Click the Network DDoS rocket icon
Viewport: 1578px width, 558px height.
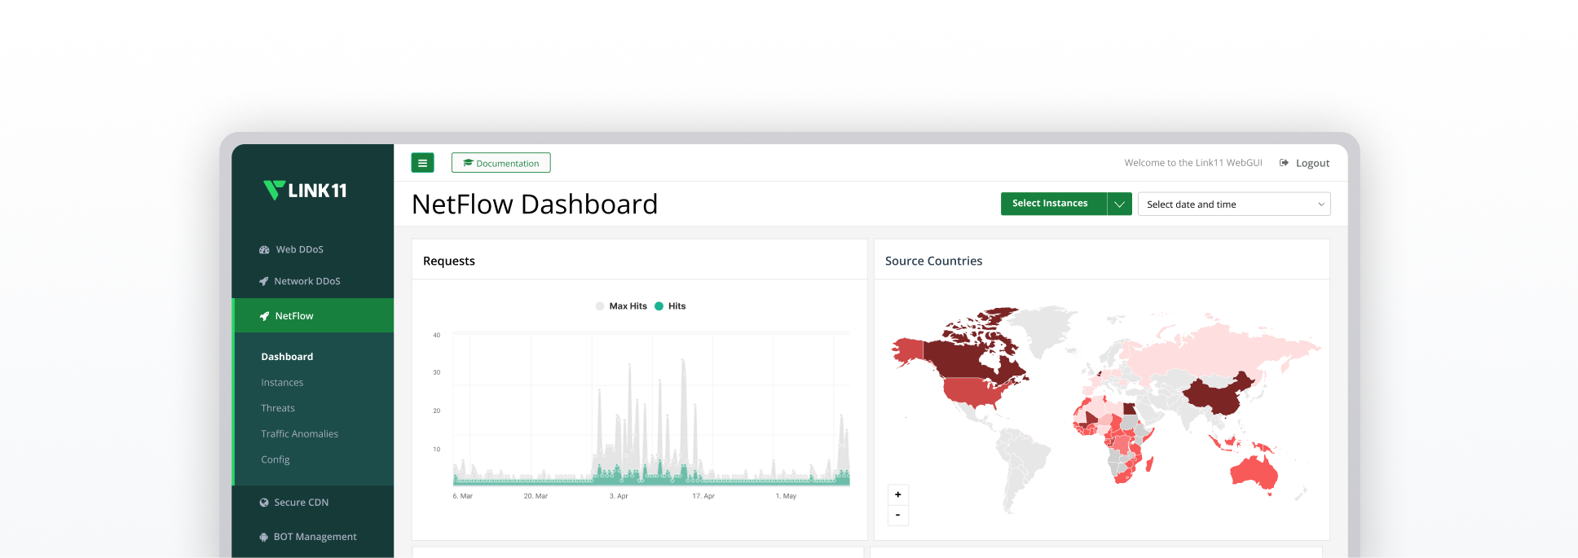(263, 281)
